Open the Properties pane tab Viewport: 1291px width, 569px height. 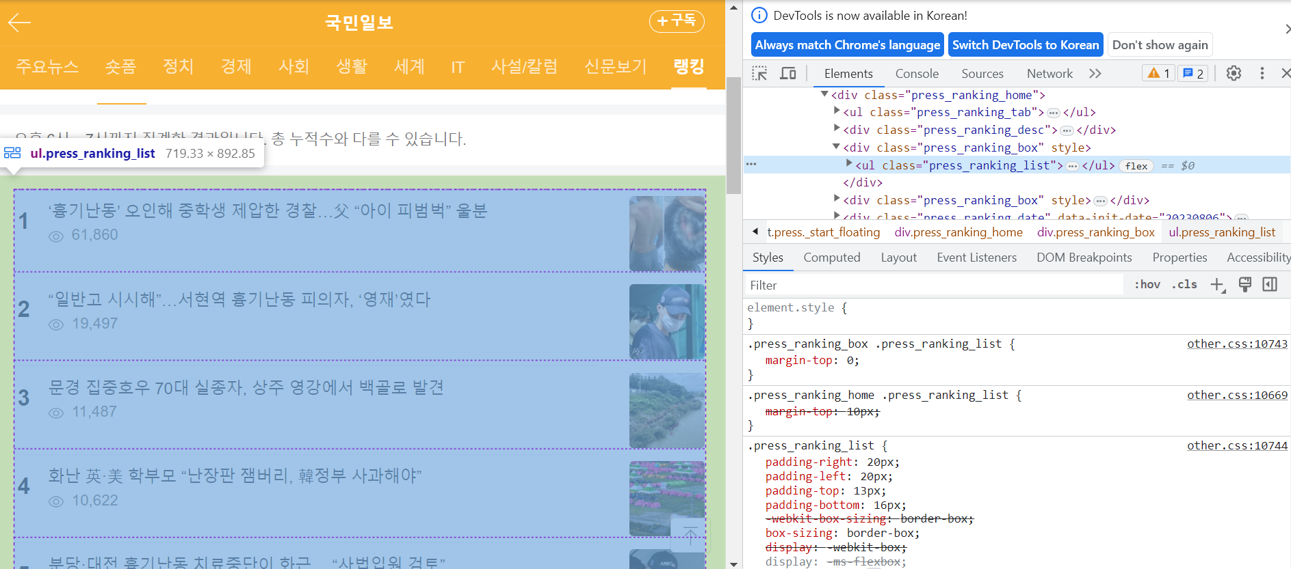(1179, 258)
